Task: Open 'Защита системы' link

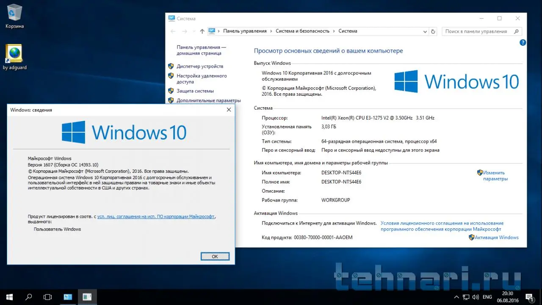Action: tap(195, 91)
